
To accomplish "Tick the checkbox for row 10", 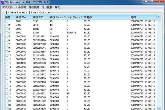I will [7, 56].
